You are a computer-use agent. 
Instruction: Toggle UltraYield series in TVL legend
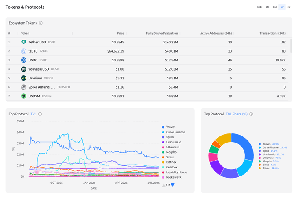(171, 147)
